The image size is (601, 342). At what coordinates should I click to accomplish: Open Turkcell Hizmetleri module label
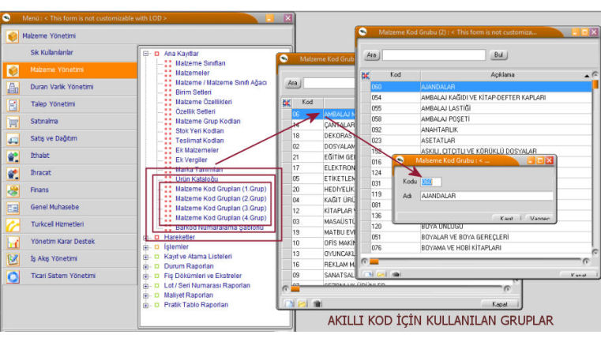57,224
